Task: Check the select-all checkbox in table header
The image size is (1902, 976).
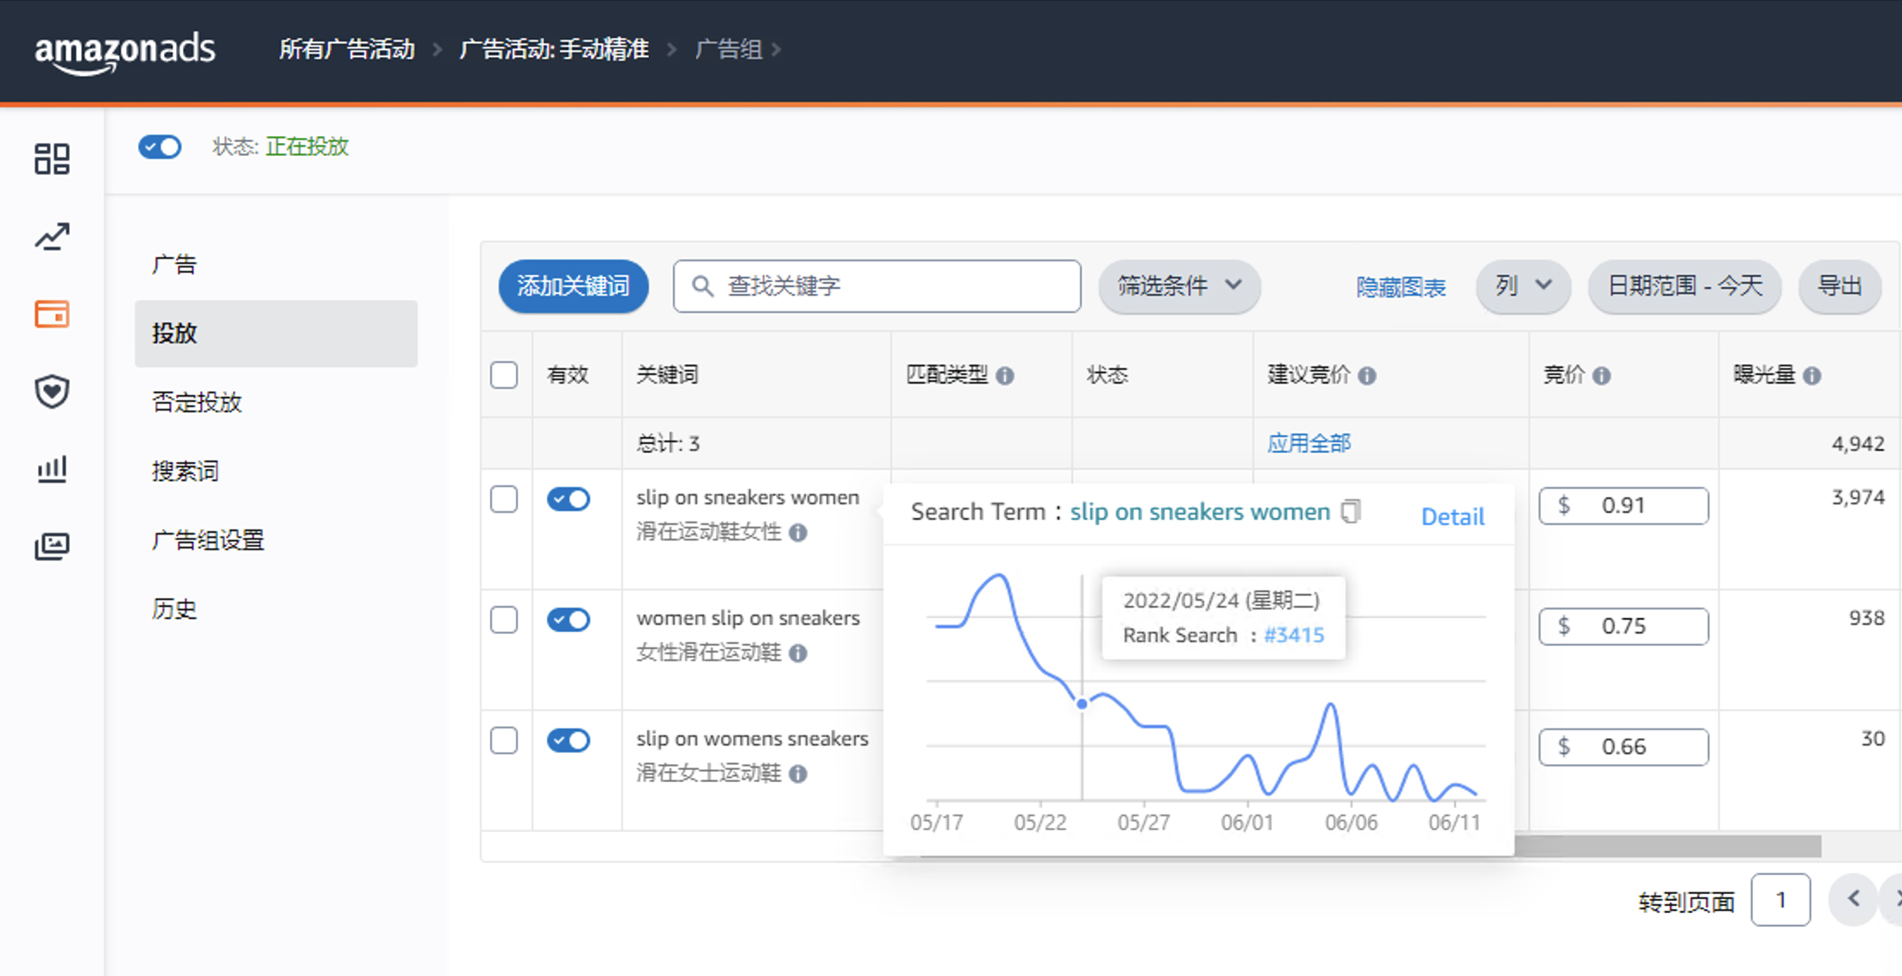Action: [x=505, y=374]
